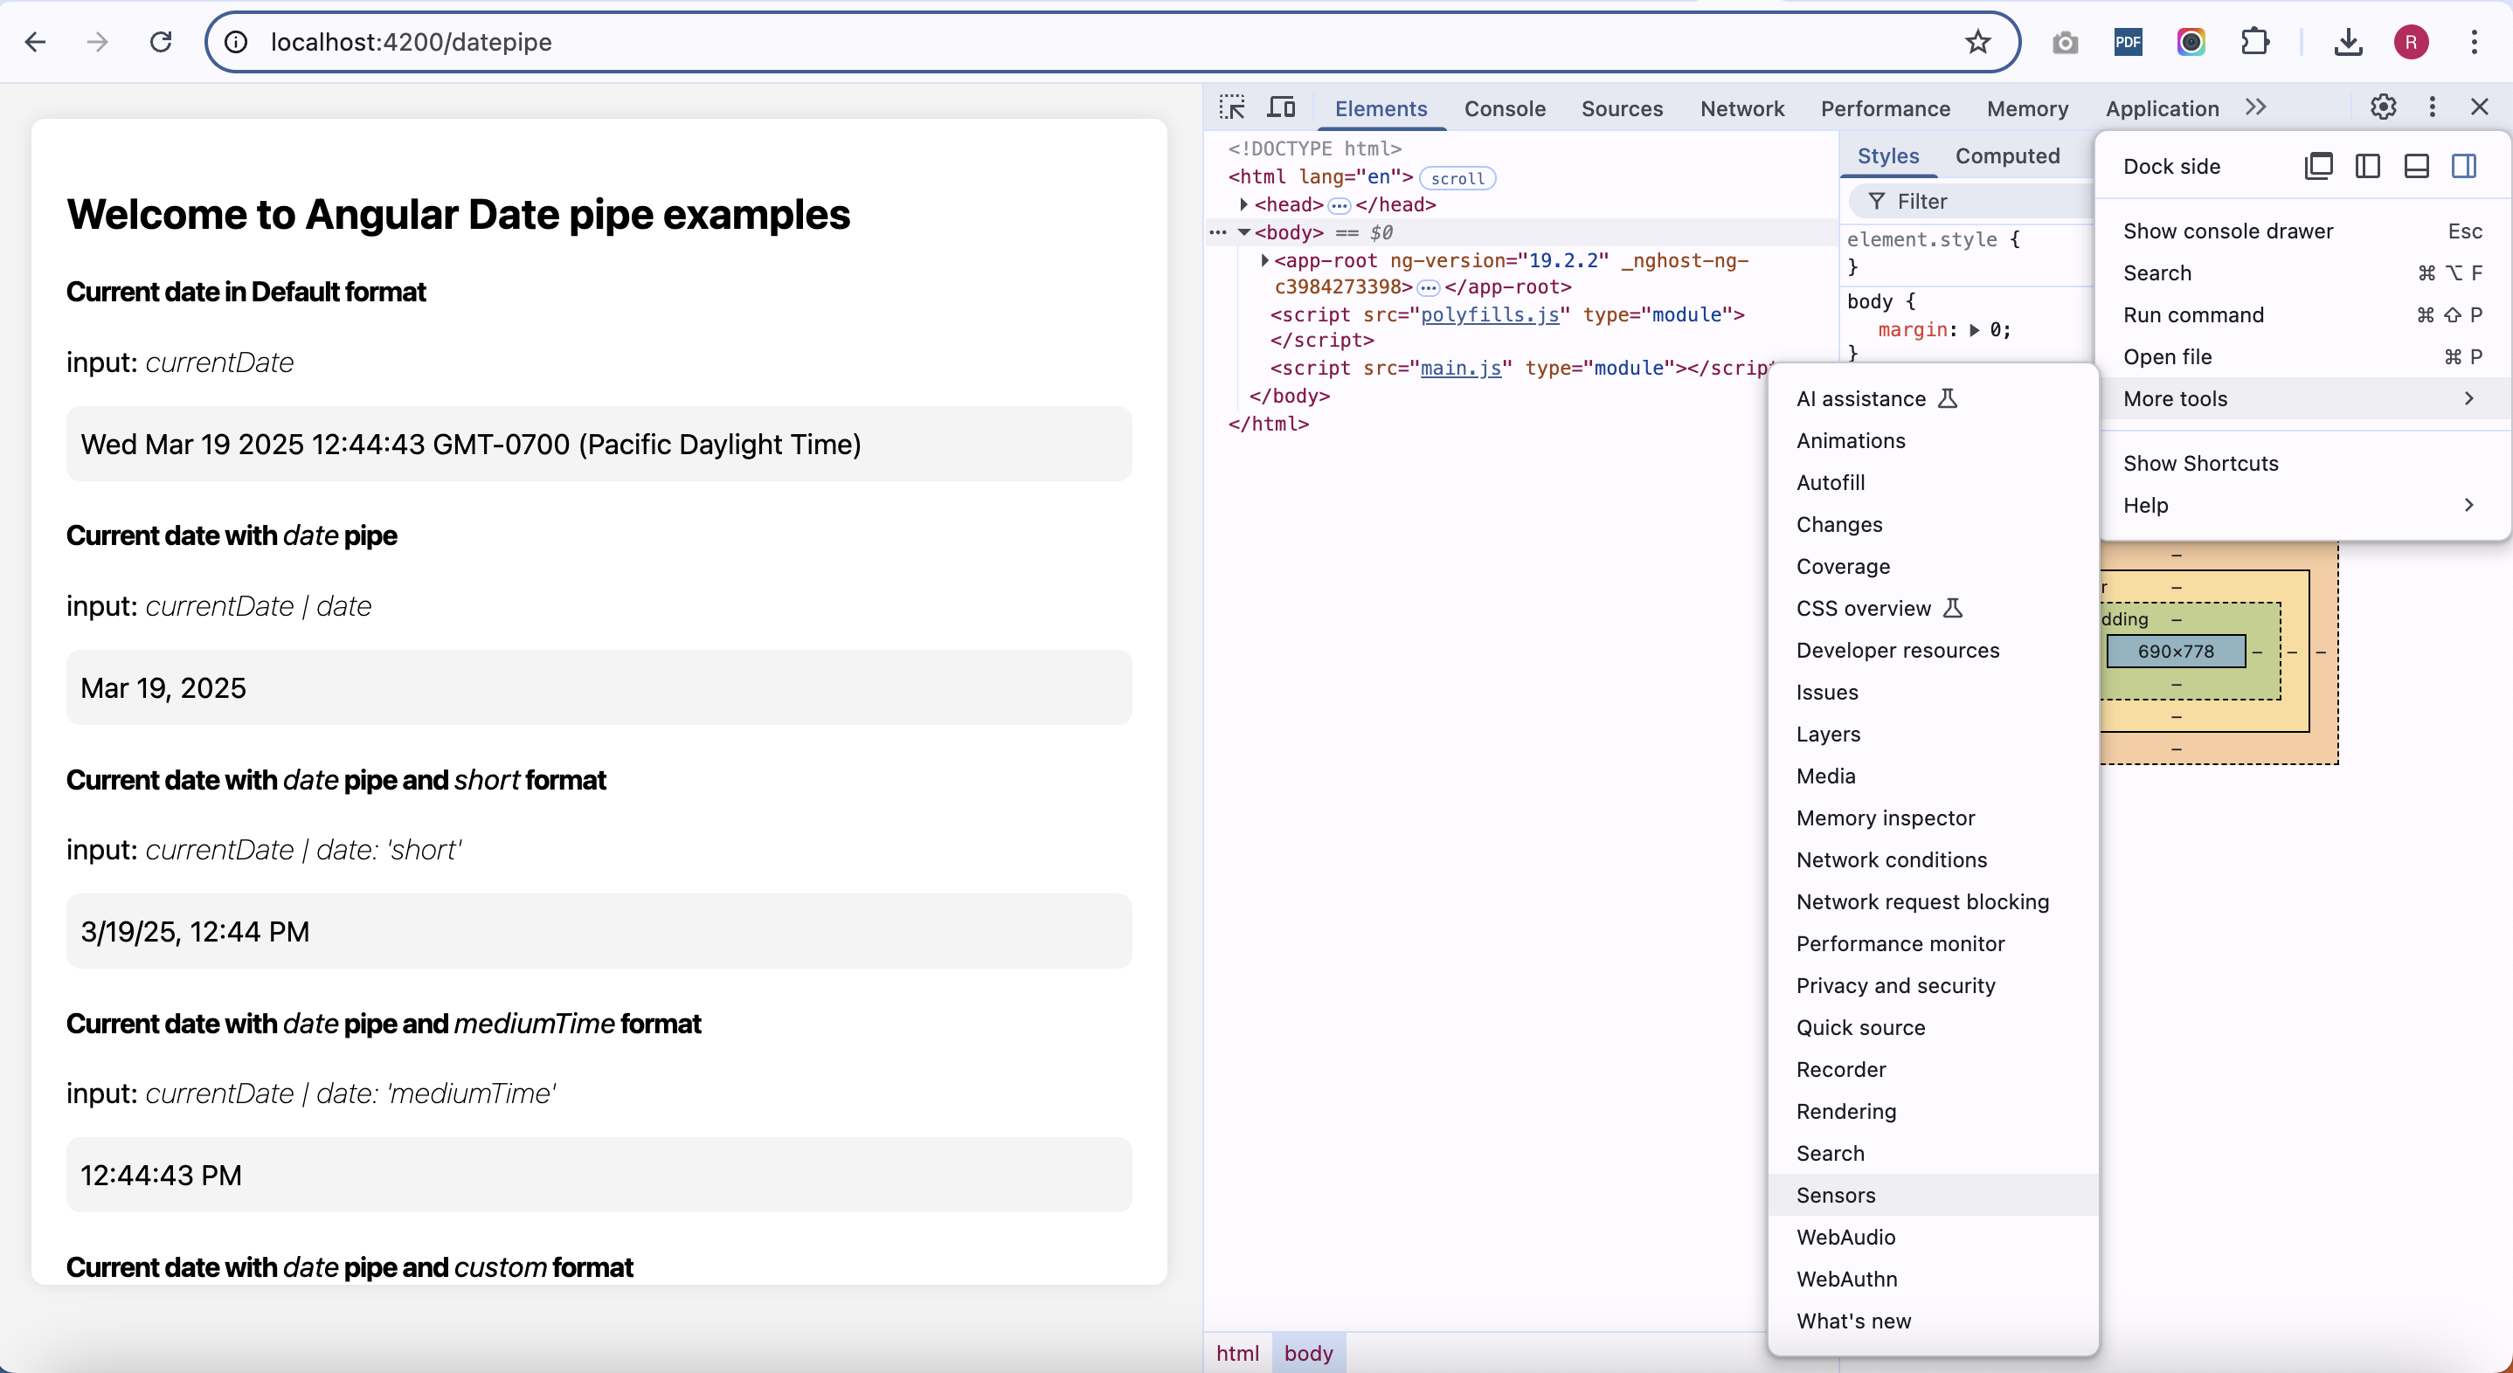Collapse the body element node

coord(1243,232)
